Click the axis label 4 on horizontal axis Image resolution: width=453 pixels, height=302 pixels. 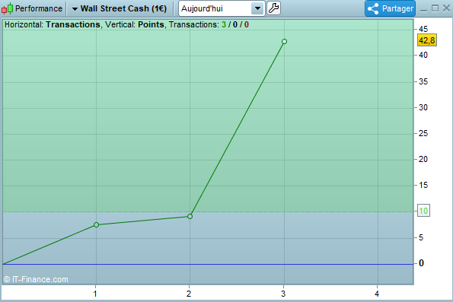pyautogui.click(x=377, y=294)
